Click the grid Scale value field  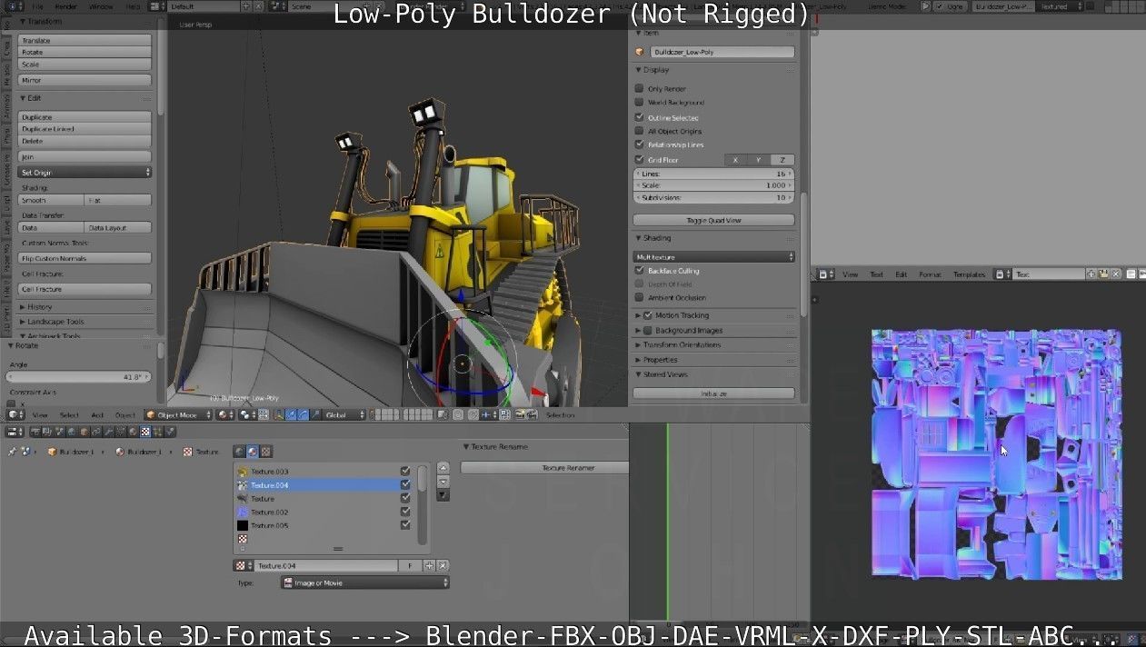click(x=713, y=185)
